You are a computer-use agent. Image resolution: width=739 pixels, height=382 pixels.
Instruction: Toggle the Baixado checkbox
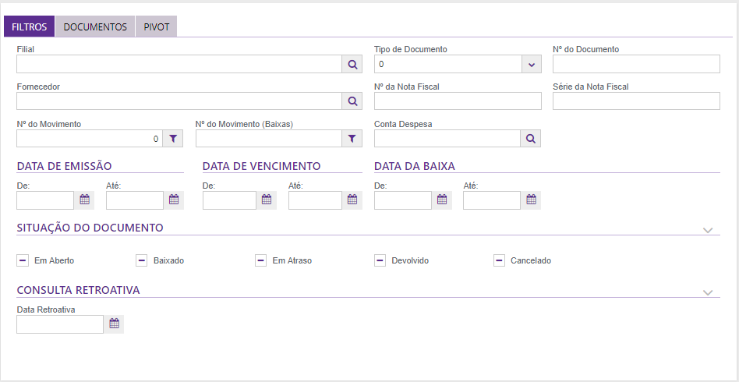(x=141, y=260)
